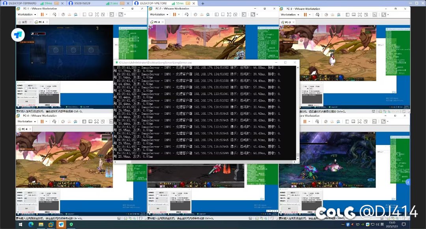
Task: Pause the VM in the bottom-right VMware window
Action: pos(305,121)
